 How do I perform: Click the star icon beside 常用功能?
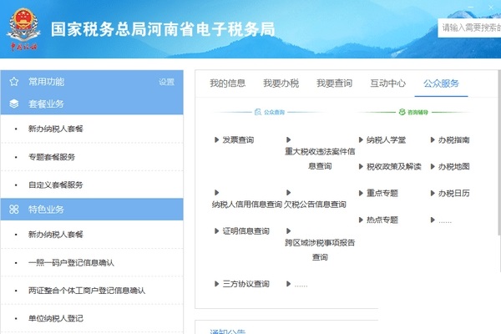pyautogui.click(x=13, y=82)
